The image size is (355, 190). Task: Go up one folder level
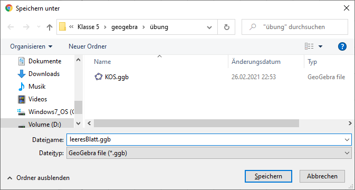(50, 27)
